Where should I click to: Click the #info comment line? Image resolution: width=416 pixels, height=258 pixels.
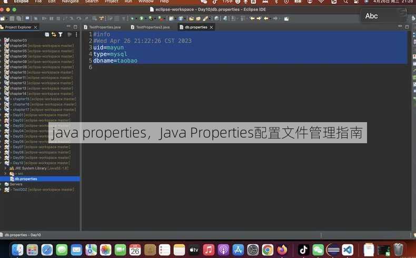point(102,34)
